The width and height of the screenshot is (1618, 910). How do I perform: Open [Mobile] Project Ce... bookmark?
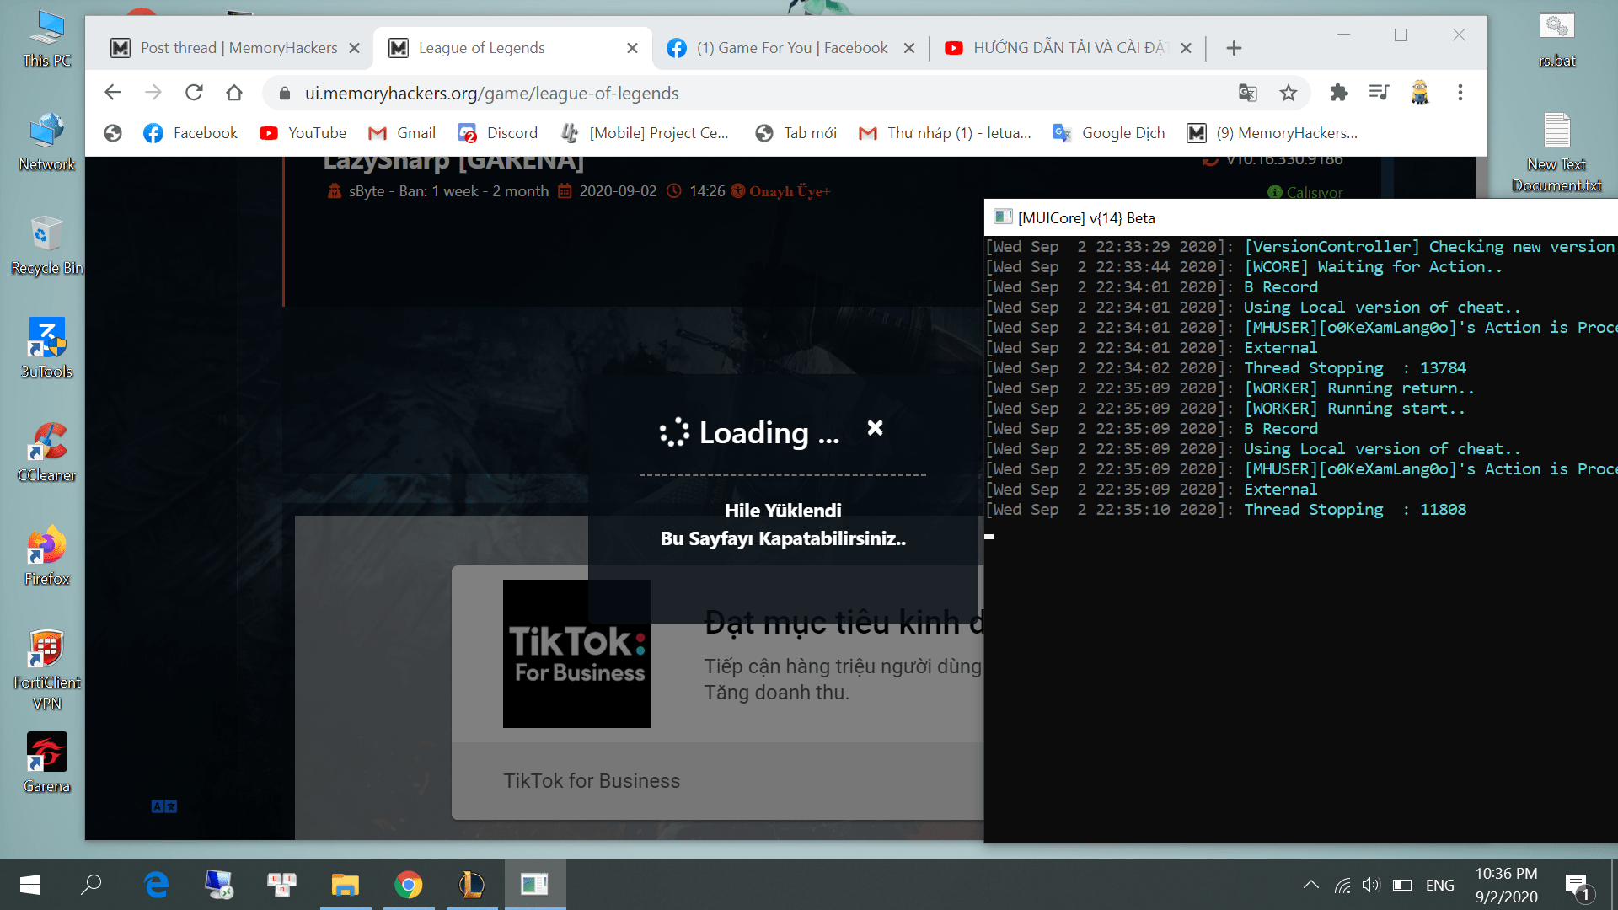(x=645, y=133)
